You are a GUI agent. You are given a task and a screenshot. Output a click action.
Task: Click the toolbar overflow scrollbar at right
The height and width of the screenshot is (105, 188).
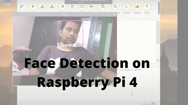coord(159,8)
